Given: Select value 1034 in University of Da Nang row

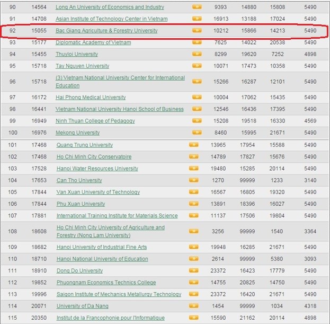Looking at the screenshot, I should pos(277,306).
